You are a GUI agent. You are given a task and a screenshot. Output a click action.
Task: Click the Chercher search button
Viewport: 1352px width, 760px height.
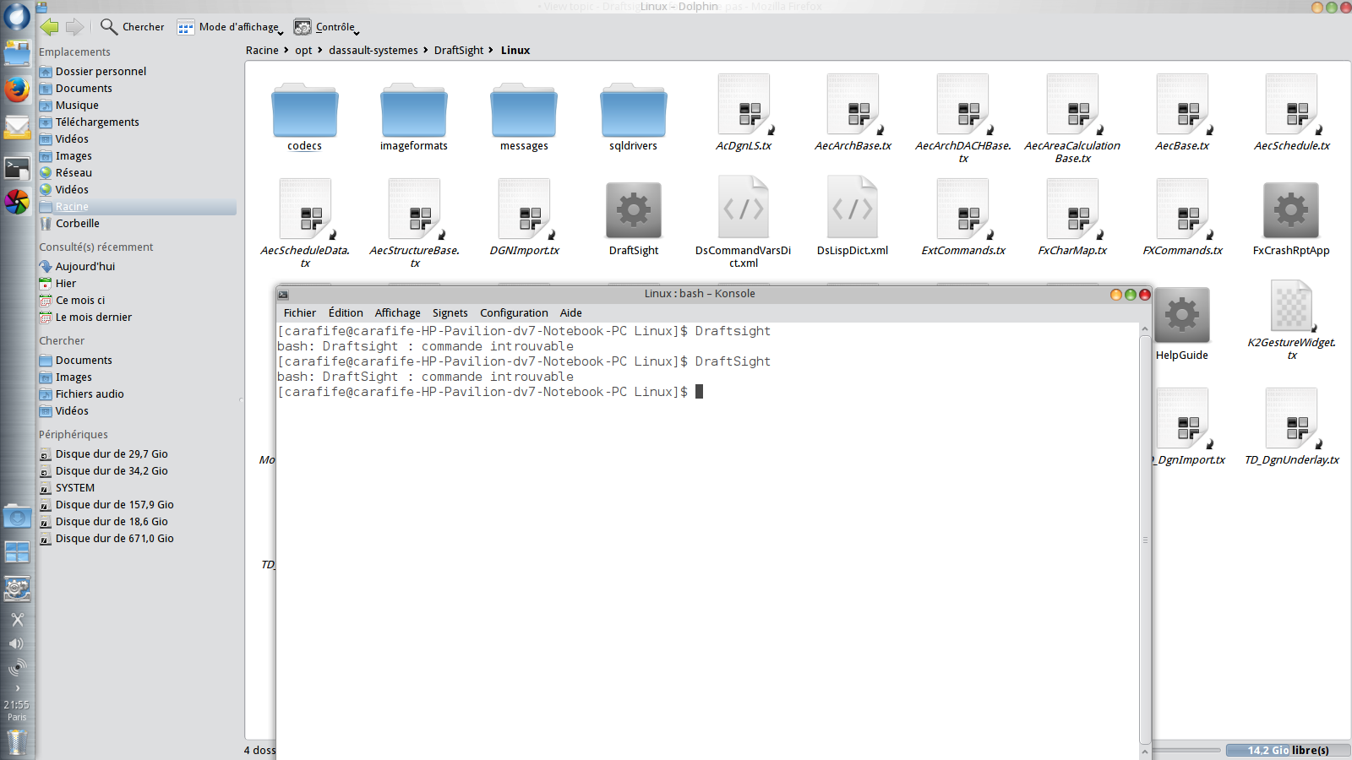pos(133,27)
